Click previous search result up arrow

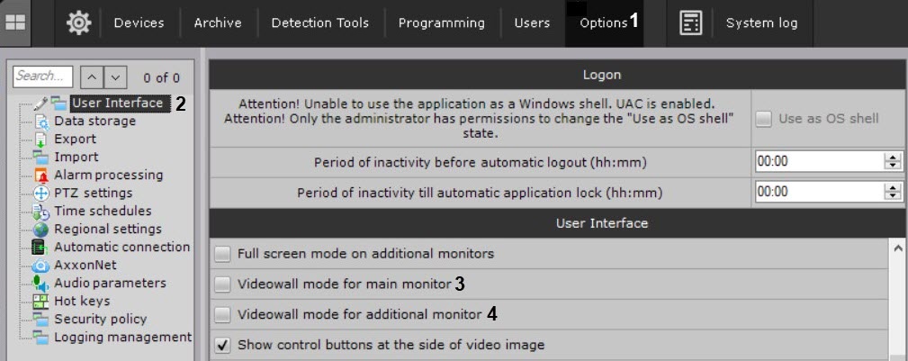coord(92,77)
